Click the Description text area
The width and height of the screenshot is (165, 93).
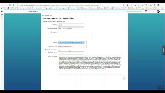click(75, 36)
